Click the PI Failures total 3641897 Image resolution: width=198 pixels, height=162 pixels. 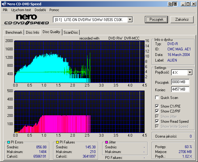(89, 156)
